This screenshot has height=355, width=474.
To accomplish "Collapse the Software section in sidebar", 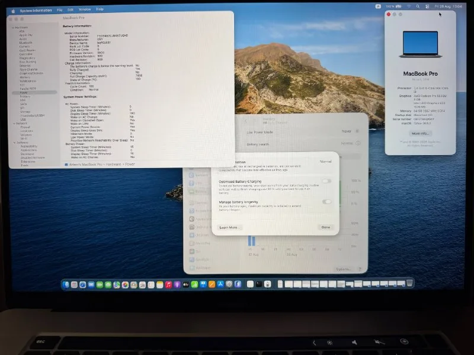I will coord(14,143).
